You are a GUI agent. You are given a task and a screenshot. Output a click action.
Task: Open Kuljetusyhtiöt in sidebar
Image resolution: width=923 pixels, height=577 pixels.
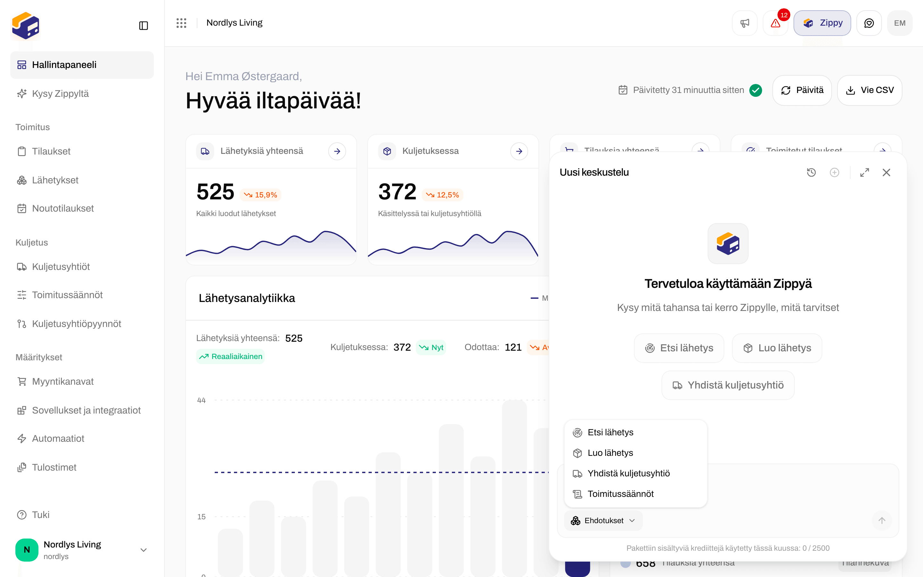tap(82, 267)
